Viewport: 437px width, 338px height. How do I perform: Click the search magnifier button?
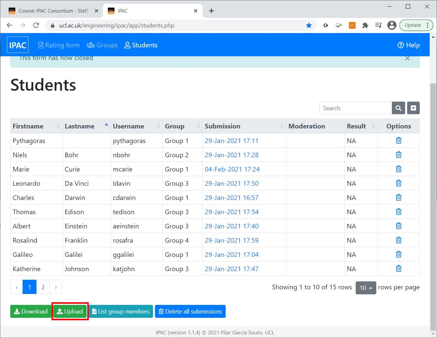point(398,108)
